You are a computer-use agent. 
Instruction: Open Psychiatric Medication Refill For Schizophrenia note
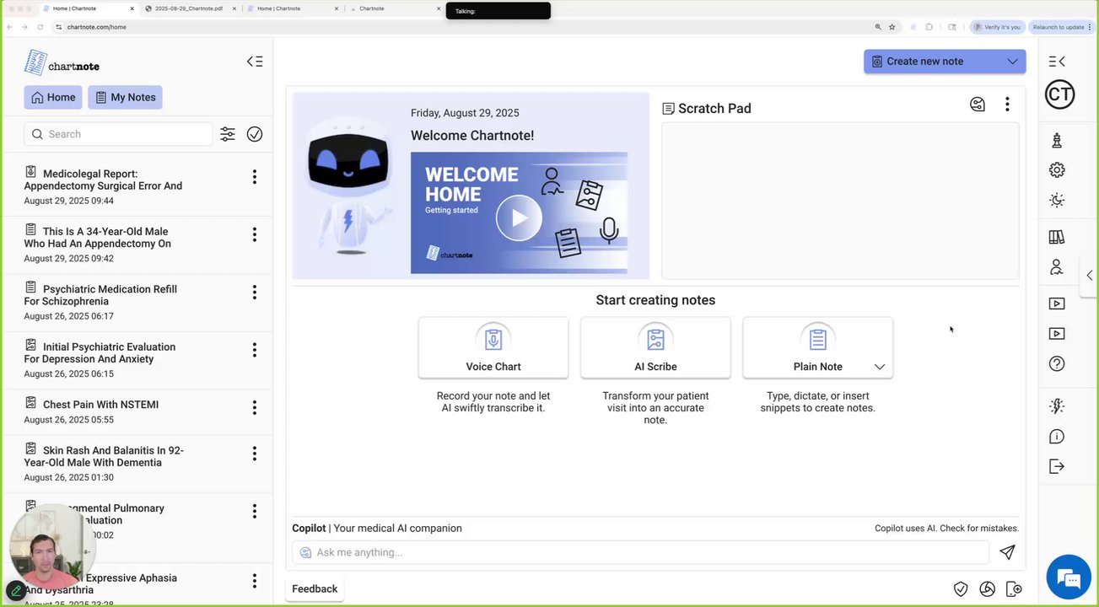pos(100,295)
